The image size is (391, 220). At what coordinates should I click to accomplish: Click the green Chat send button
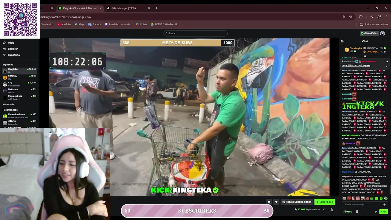point(383,212)
